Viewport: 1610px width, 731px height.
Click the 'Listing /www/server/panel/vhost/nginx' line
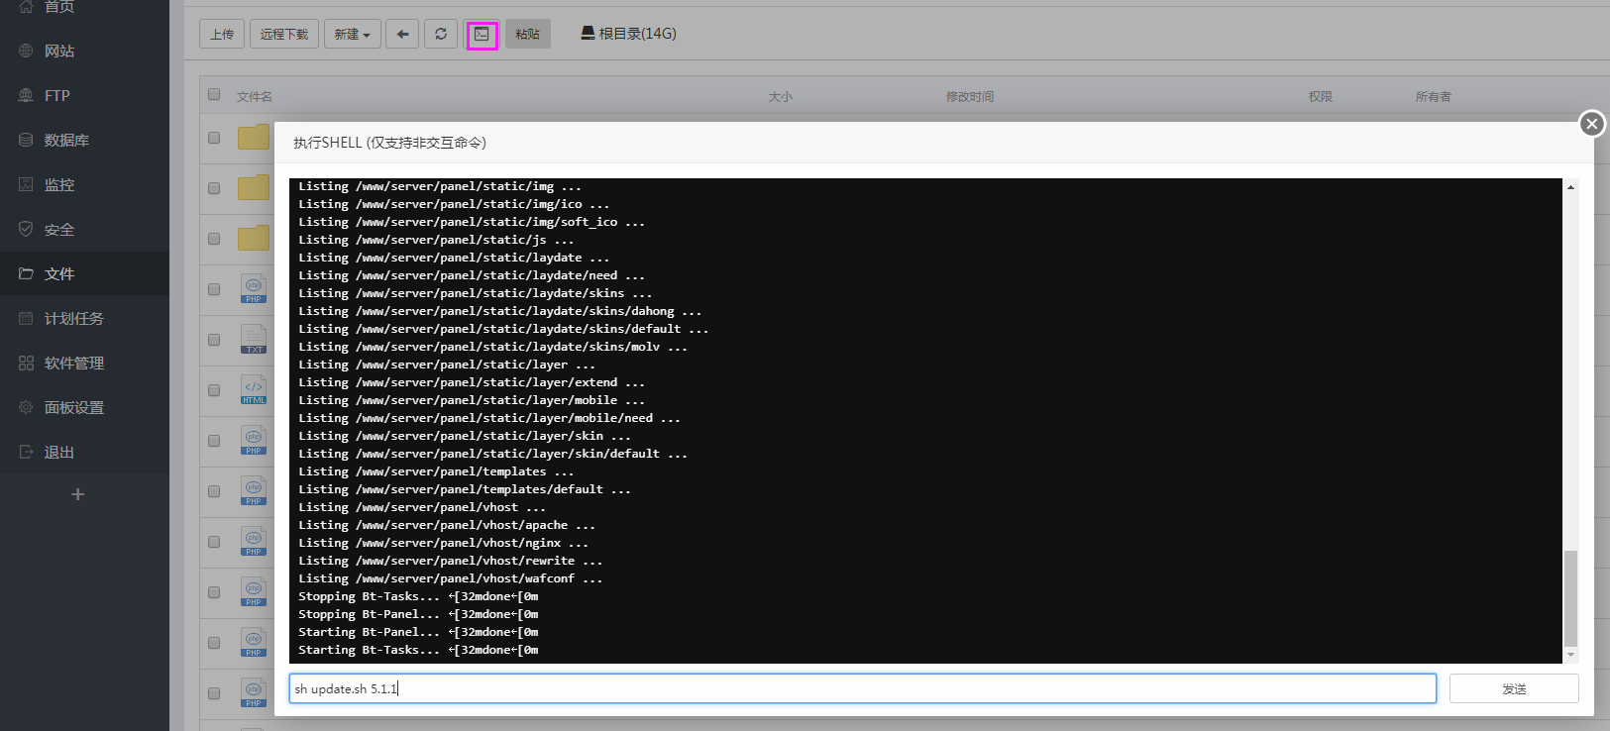click(444, 543)
